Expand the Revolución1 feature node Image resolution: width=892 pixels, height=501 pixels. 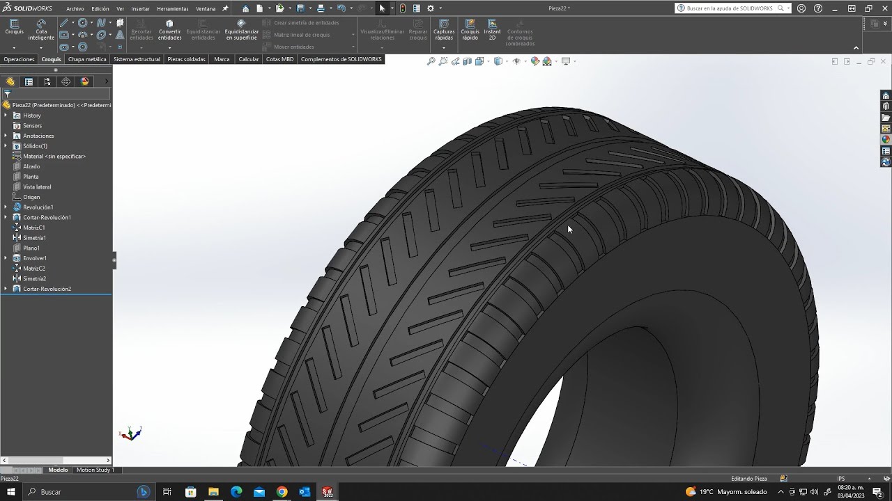[6, 207]
